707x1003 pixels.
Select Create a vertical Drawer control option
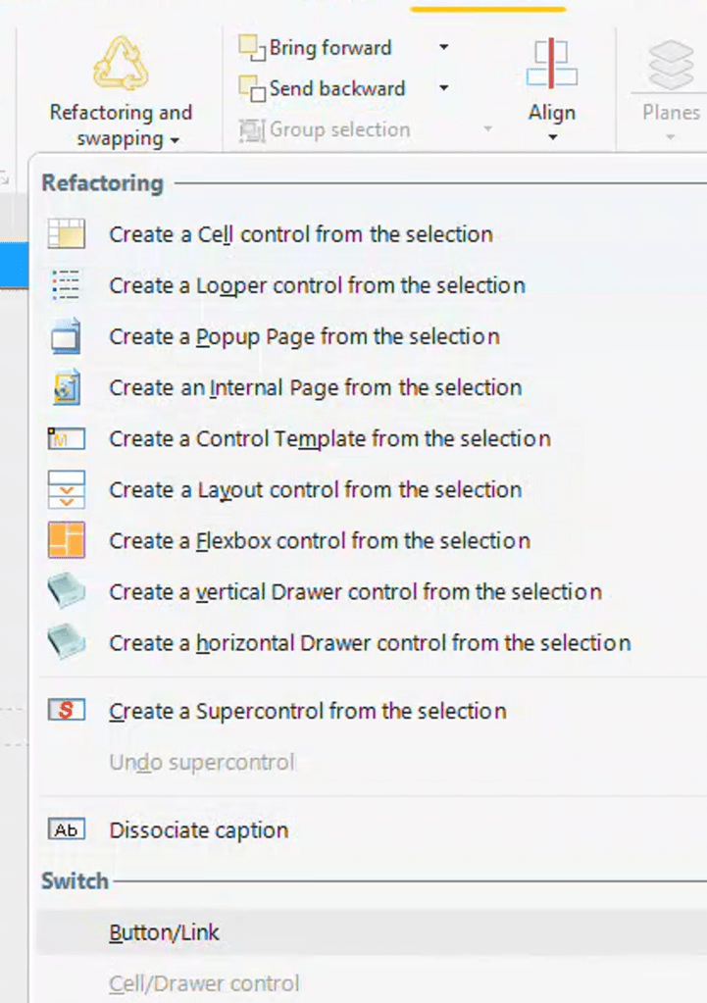[x=355, y=591]
